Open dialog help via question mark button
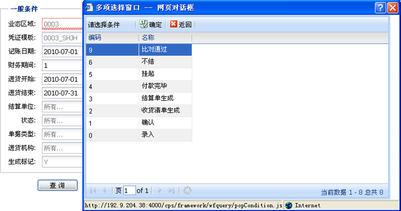The width and height of the screenshot is (401, 211). [380, 7]
